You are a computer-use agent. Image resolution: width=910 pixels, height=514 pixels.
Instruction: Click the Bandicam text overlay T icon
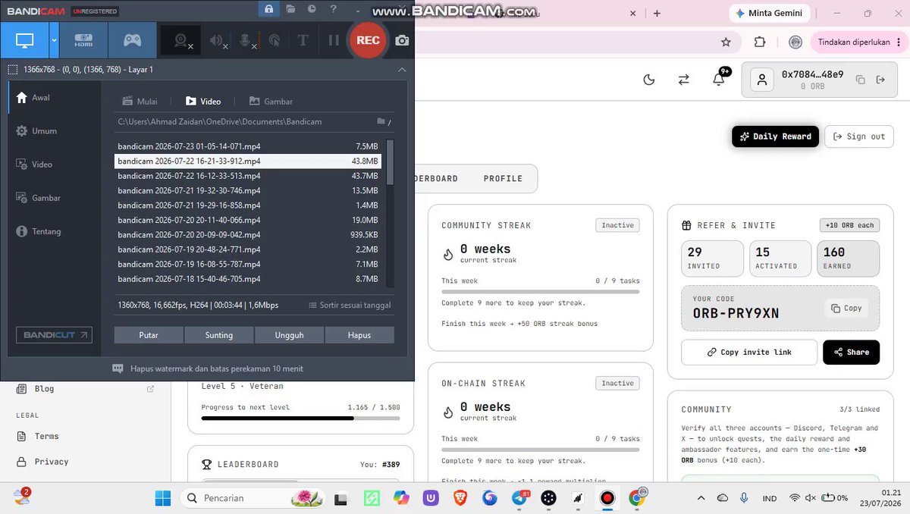coord(303,41)
